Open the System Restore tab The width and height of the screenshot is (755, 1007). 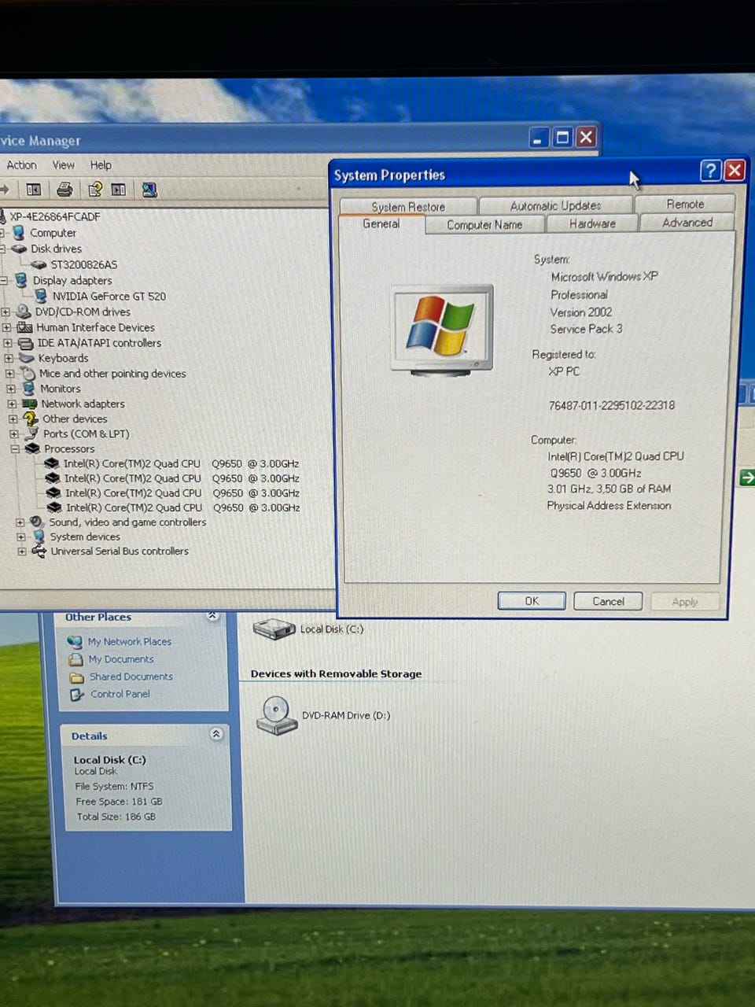click(x=408, y=206)
